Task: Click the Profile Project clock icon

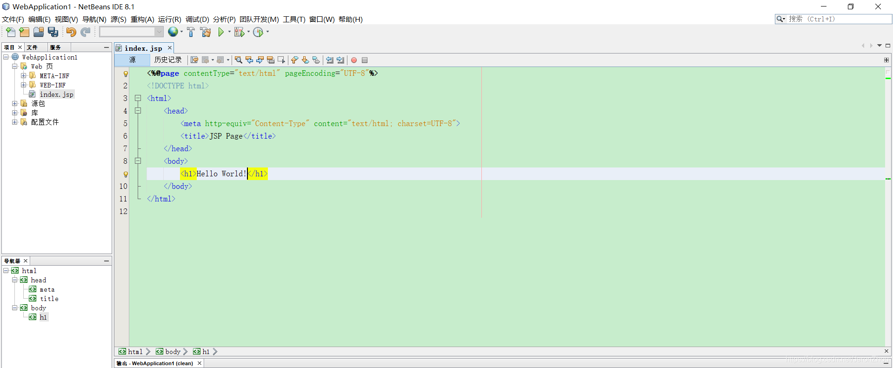Action: point(258,32)
